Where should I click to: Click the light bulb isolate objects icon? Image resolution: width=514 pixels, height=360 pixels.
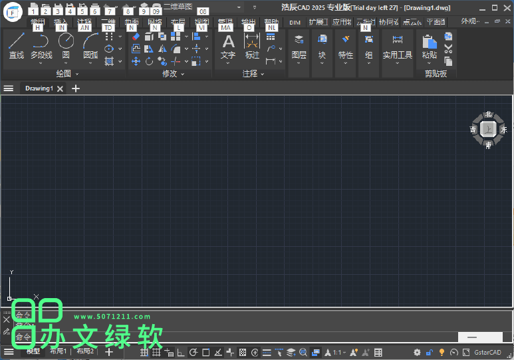[442, 353]
